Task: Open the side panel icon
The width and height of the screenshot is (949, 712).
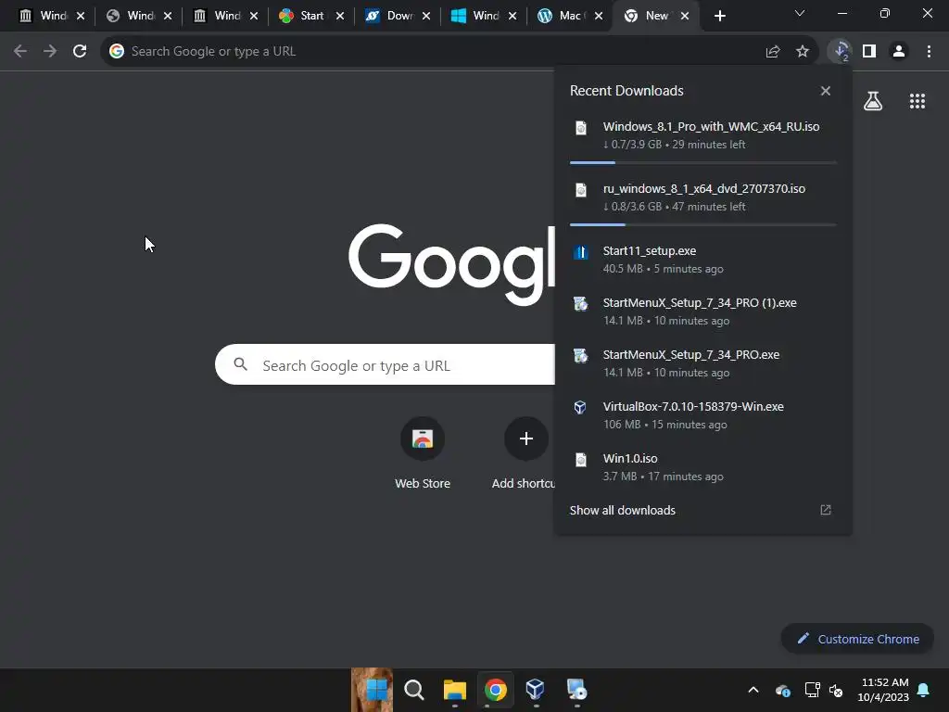Action: [x=869, y=52]
